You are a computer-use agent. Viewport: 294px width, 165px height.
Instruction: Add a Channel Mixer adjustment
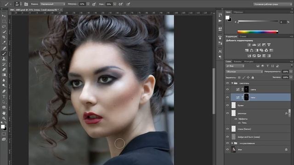tap(266, 50)
